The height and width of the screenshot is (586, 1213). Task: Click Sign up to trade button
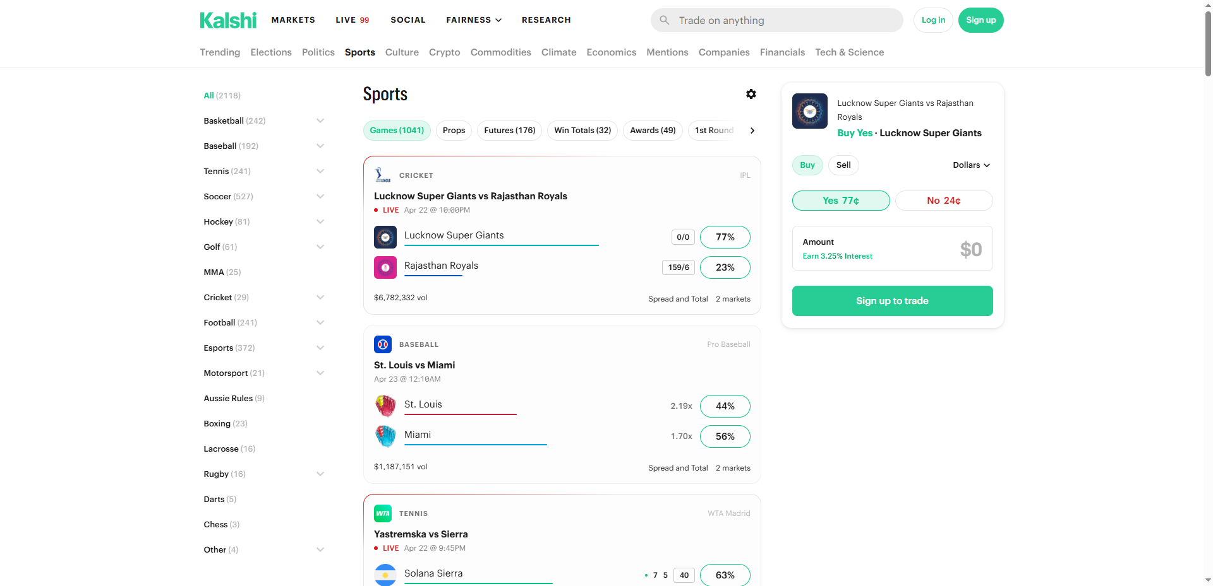(892, 301)
